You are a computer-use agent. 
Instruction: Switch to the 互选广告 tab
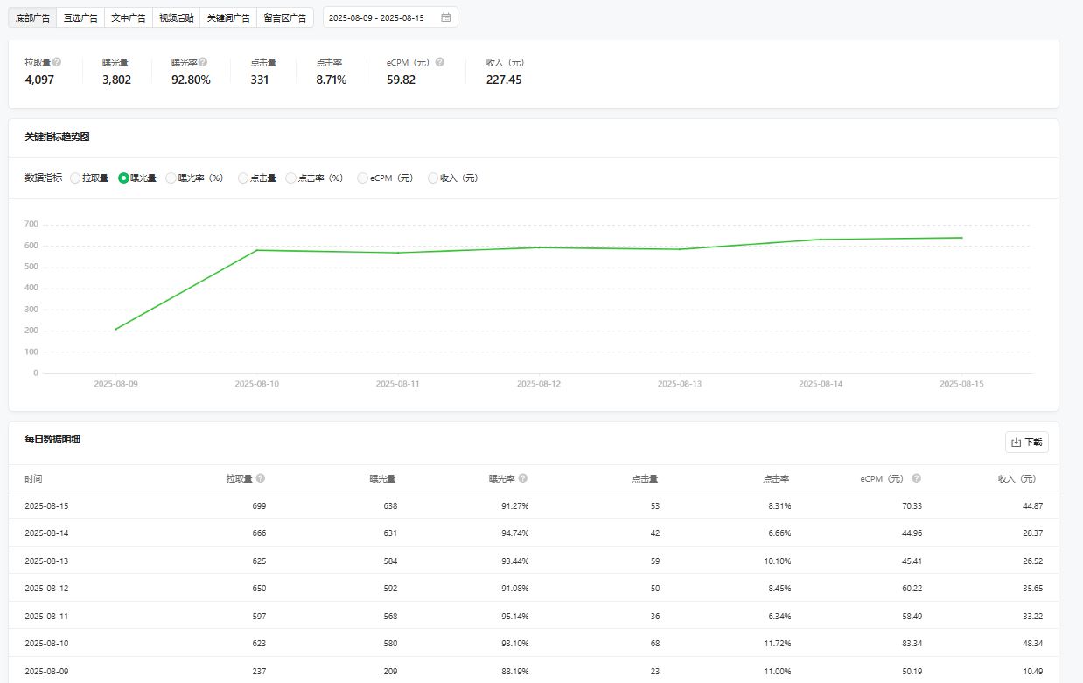click(80, 17)
